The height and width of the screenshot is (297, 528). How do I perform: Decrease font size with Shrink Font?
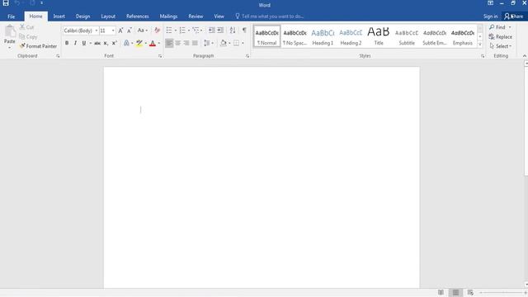130,31
